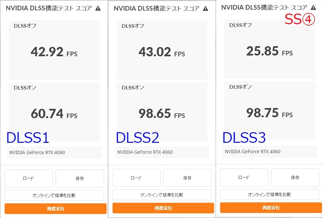Open オンラインで結果を比較 under DLSS1 panel
The image size is (323, 218).
55,195
